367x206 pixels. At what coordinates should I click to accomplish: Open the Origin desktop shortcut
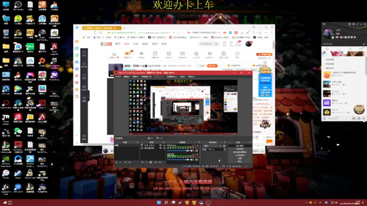[x=42, y=62]
